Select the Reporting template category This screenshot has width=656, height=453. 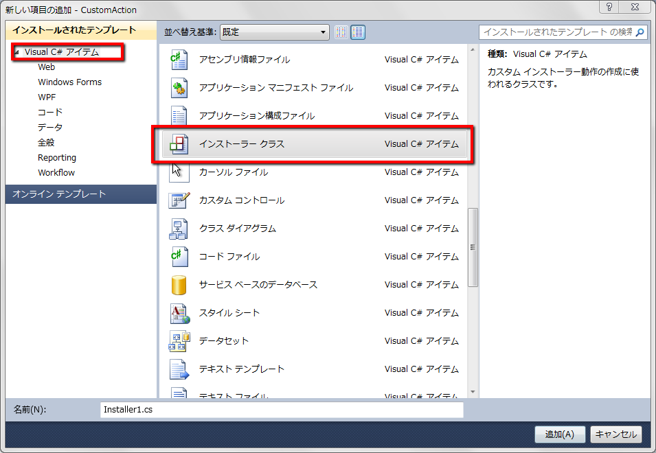tap(57, 158)
